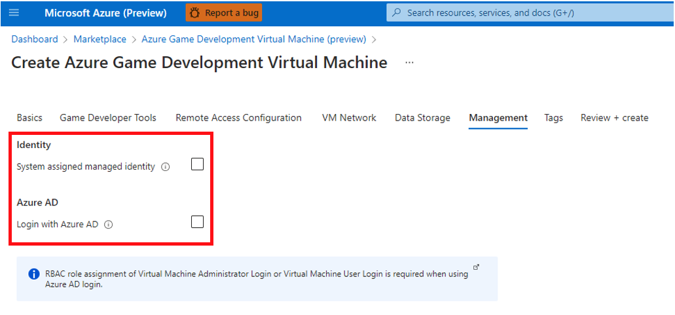Screen dimensions: 675x315
Task: Open the Game Developer Tools tab
Action: (x=108, y=117)
